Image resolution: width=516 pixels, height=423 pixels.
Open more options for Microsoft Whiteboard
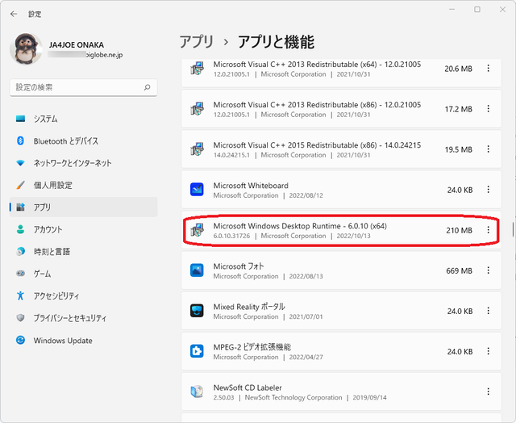(489, 190)
